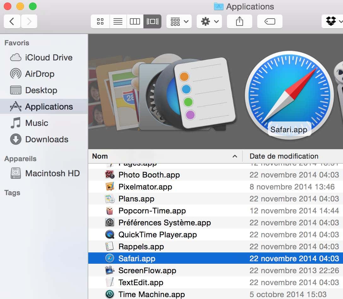Screen dimensions: 343x299
Task: Click the Rappels list icon
Action: [x=110, y=246]
